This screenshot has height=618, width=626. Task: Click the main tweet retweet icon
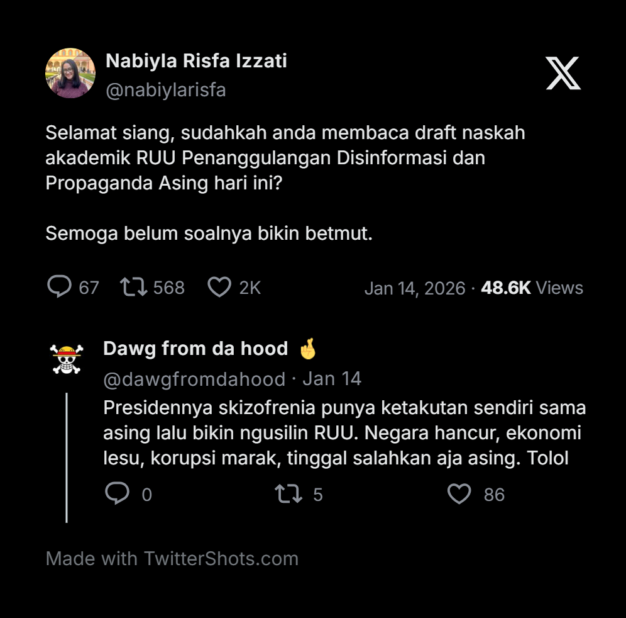coord(134,288)
